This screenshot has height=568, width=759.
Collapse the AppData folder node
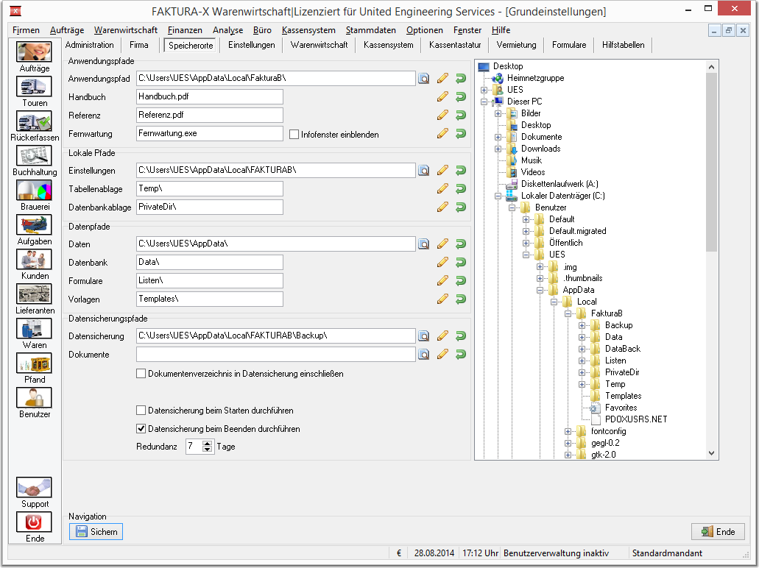coord(540,291)
